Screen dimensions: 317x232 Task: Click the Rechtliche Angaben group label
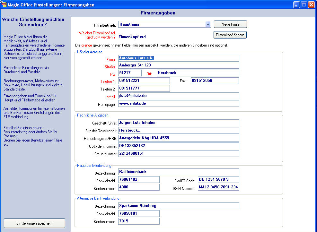(92, 115)
